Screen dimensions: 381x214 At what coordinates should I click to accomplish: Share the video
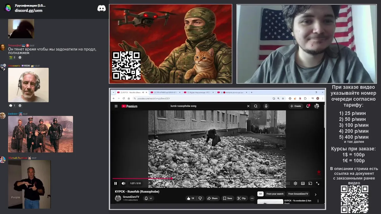point(212,198)
